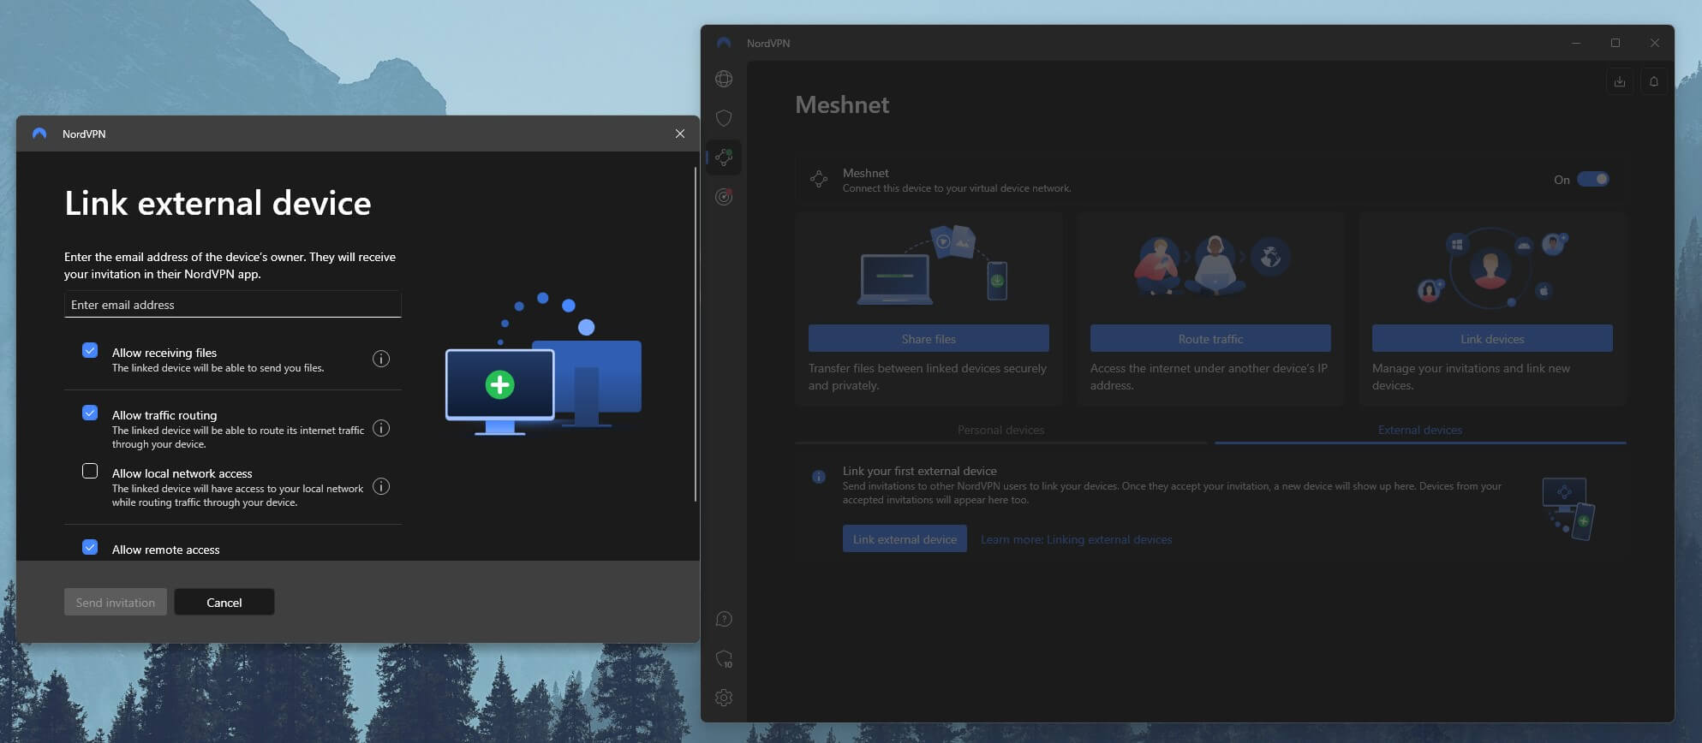Open the help chat icon in sidebar
1702x743 pixels.
[x=724, y=619]
